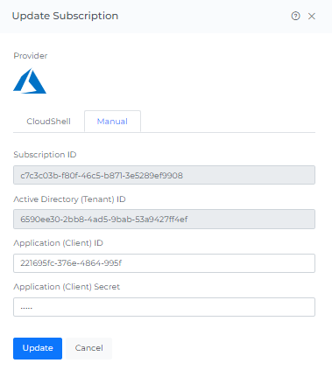
Task: Focus the Application (Client) Secret input
Action: click(x=164, y=307)
